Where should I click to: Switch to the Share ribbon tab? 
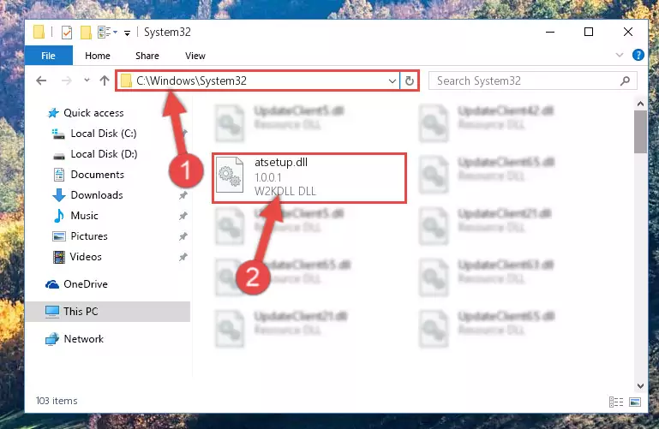(x=147, y=56)
